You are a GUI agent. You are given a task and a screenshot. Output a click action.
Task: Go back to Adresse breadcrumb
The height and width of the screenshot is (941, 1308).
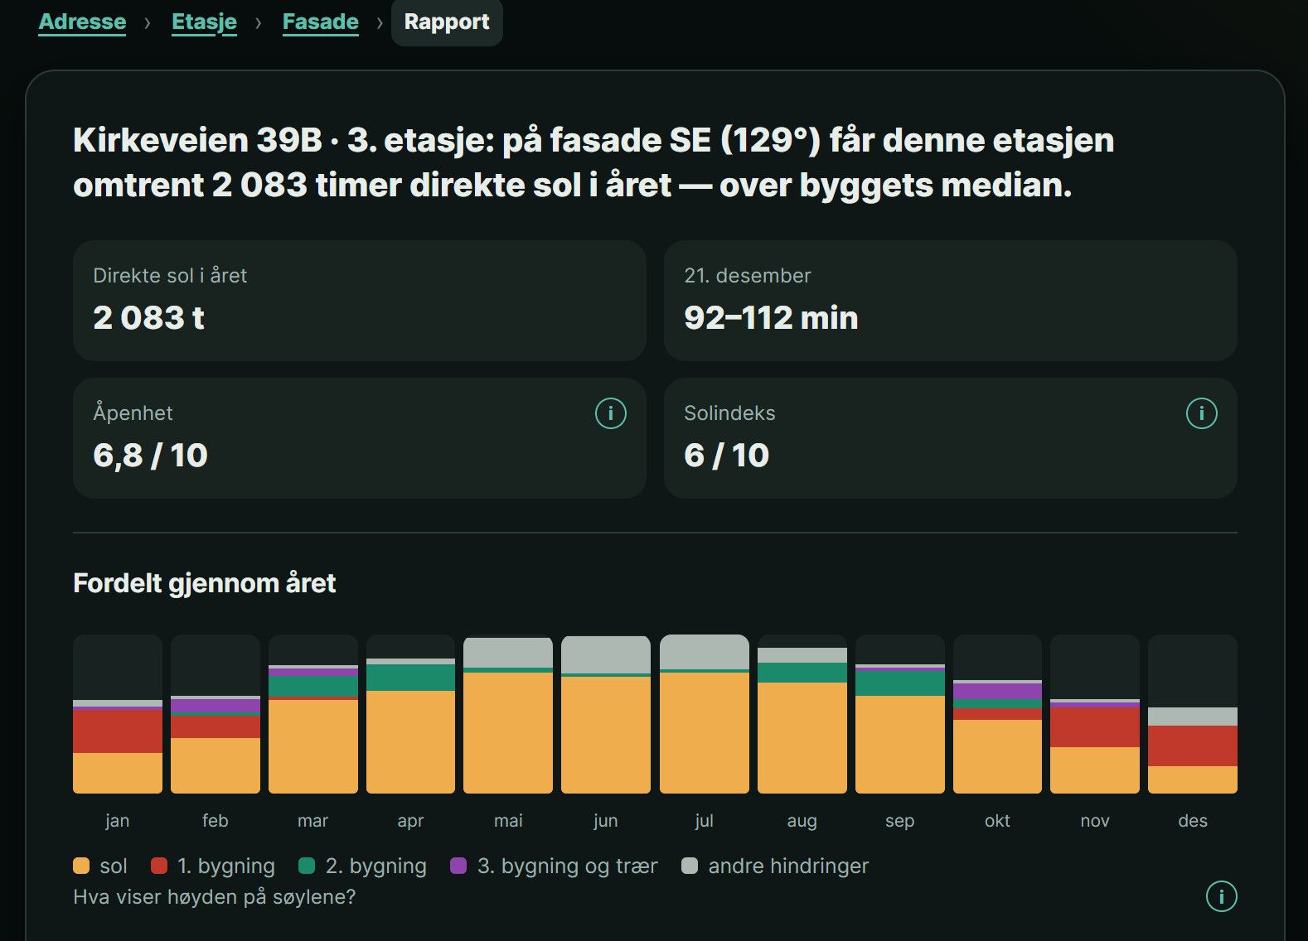pyautogui.click(x=82, y=22)
